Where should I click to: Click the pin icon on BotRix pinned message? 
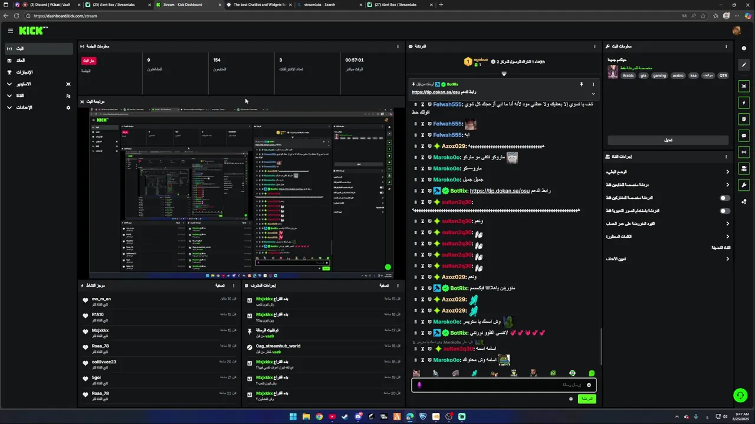pyautogui.click(x=581, y=84)
